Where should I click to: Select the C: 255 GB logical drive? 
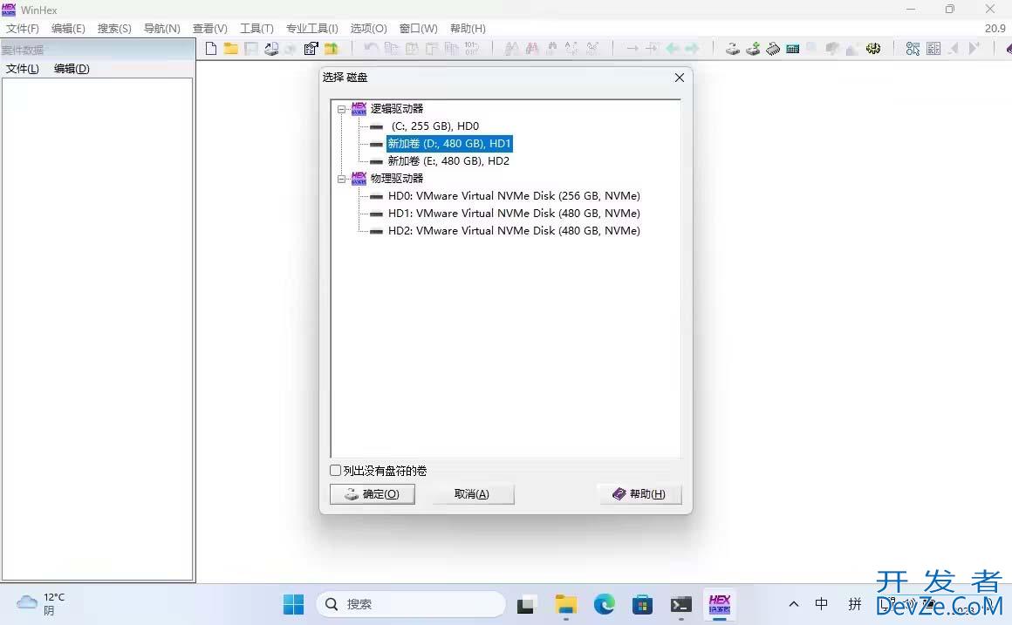pos(434,126)
